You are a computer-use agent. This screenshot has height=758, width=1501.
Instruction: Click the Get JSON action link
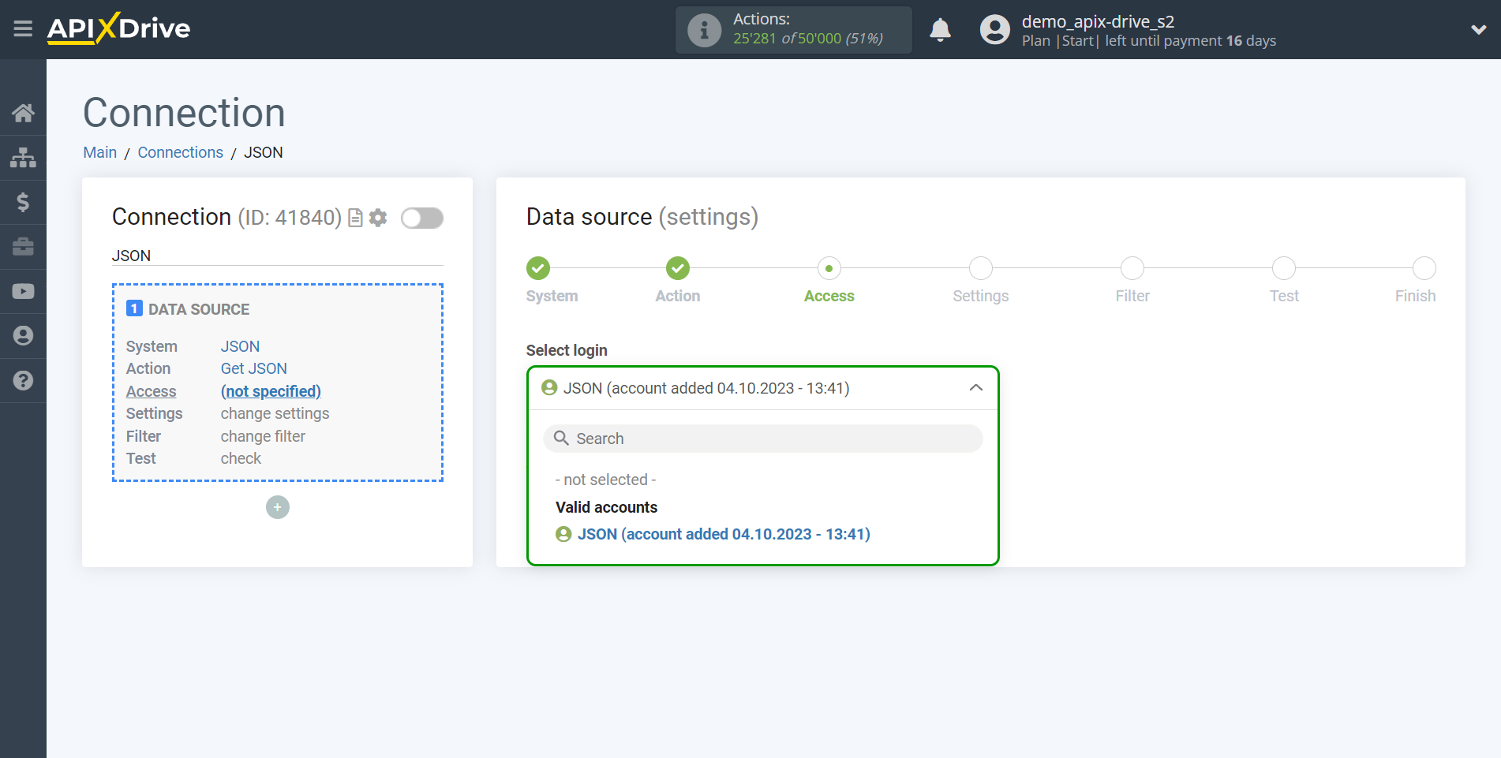coord(253,368)
